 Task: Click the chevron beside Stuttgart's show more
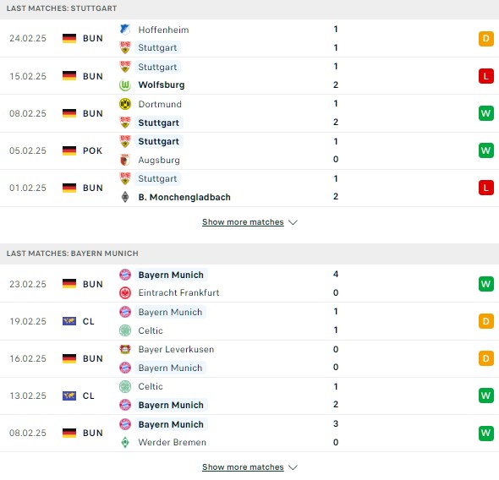(293, 222)
